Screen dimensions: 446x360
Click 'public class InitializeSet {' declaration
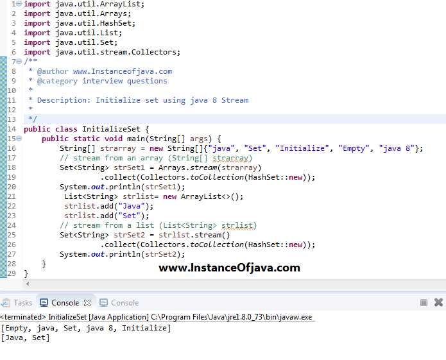point(87,129)
